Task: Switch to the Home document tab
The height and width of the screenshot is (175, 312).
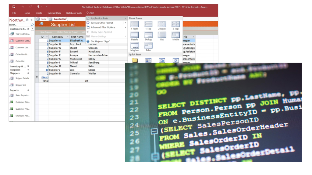Action: click(41, 19)
